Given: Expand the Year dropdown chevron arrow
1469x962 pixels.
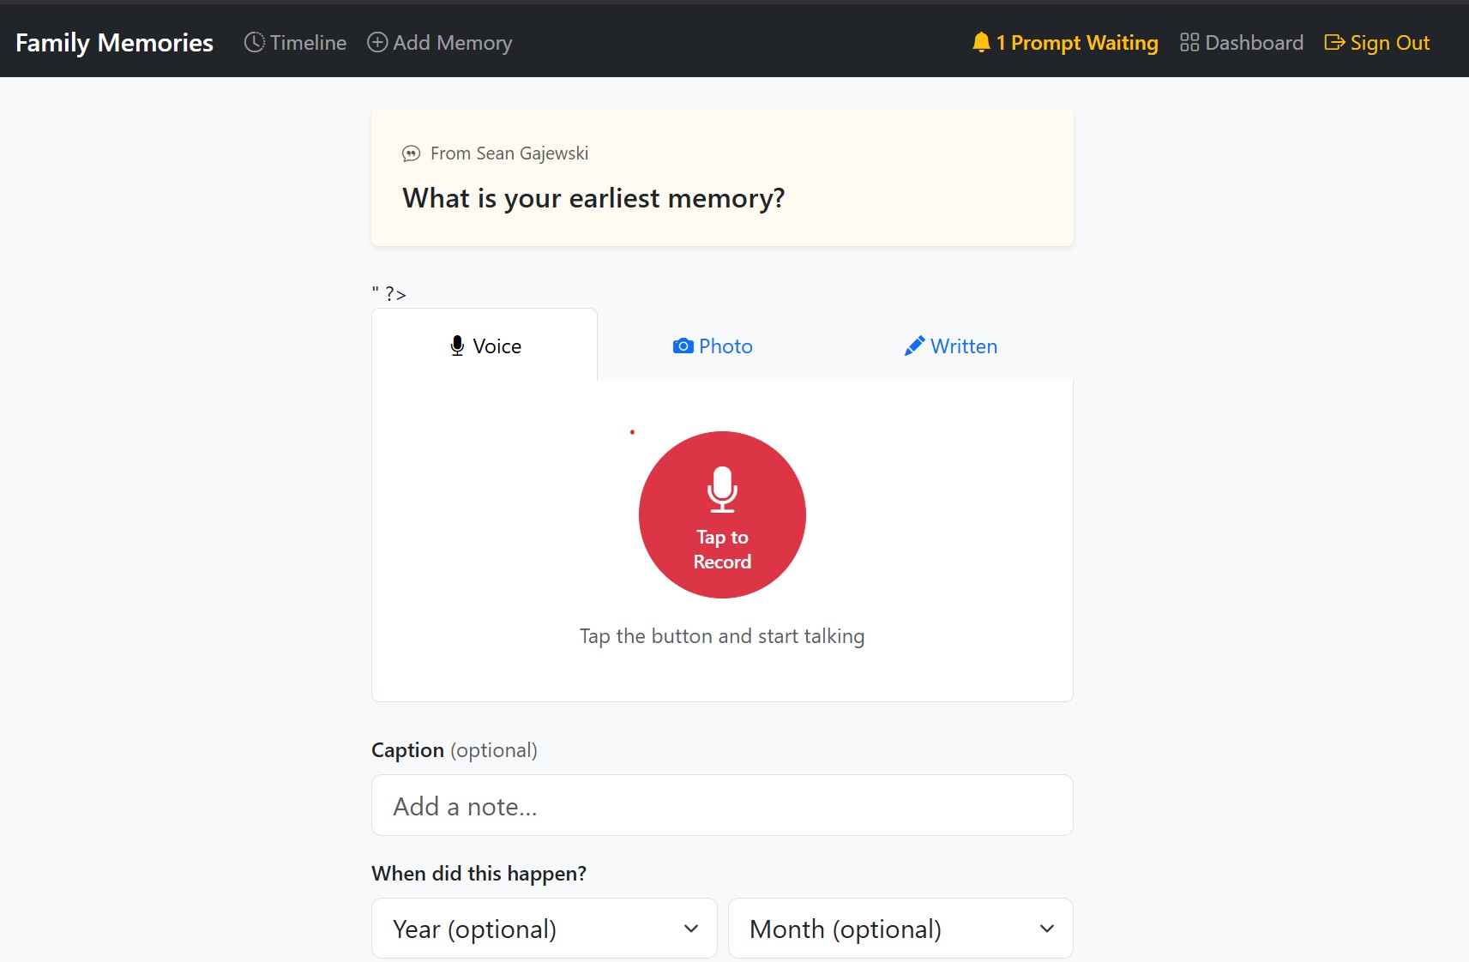Looking at the screenshot, I should tap(691, 929).
